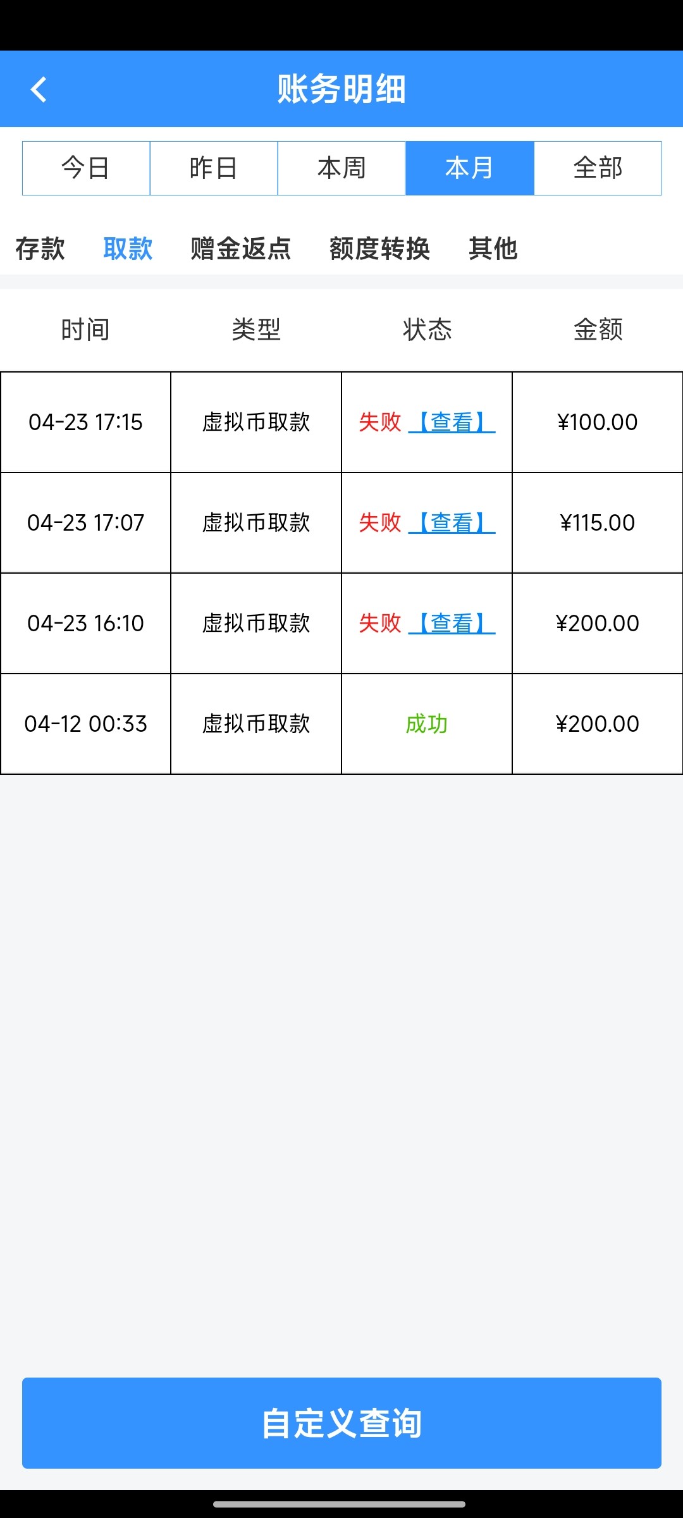Select the 今日 date filter
Viewport: 683px width, 1518px height.
pos(86,168)
